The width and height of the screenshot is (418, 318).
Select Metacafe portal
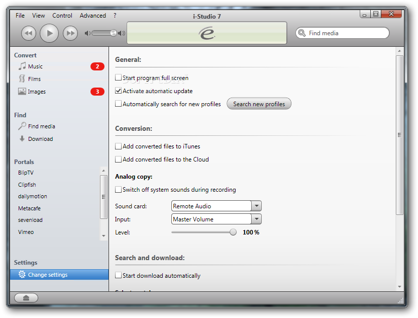(29, 208)
